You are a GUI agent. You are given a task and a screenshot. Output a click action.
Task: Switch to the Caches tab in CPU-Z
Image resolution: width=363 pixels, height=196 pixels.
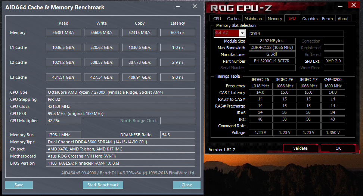[x=233, y=19]
